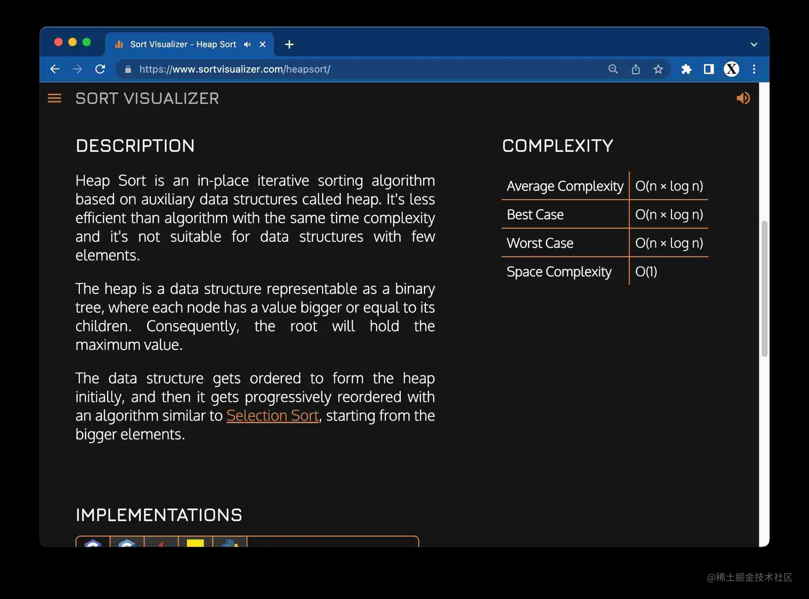
Task: Open the browser profile icon
Action: point(731,69)
